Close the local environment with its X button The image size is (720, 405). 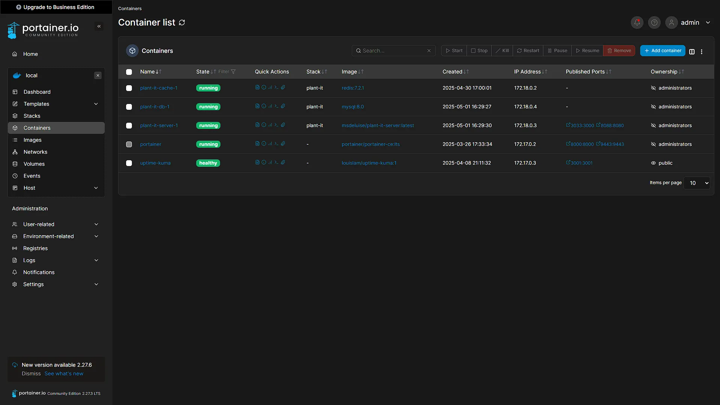(98, 75)
